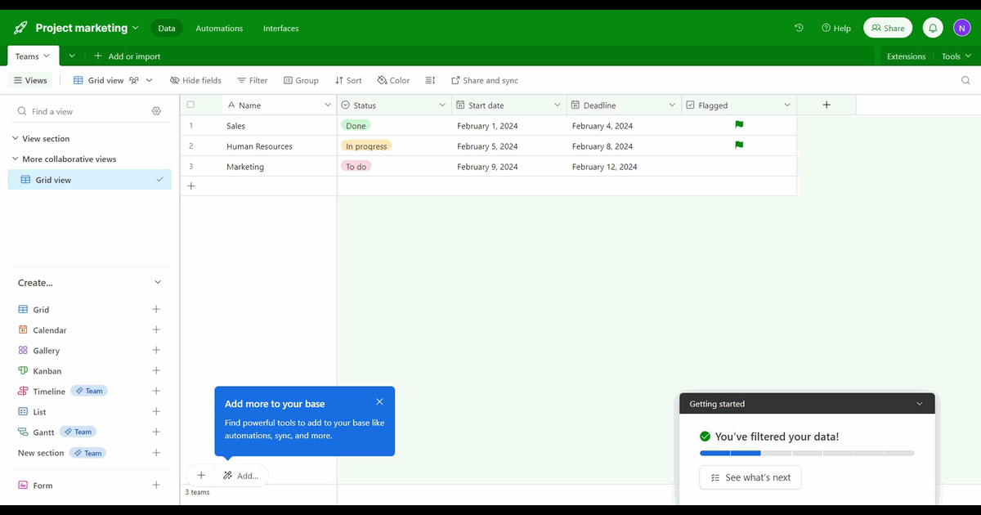Click the rocket base icon
Viewport: 981px width, 515px height.
pos(20,28)
